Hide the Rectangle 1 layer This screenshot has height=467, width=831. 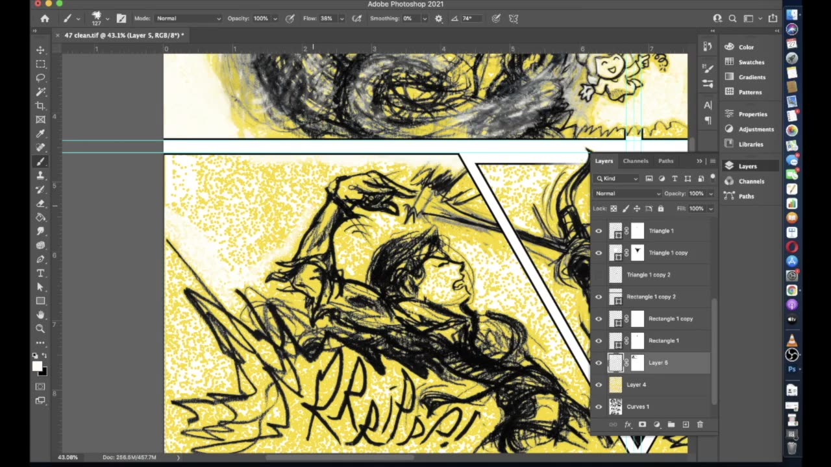coord(599,341)
